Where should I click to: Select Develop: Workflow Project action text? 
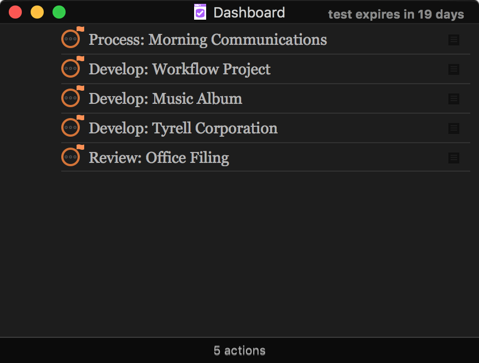point(179,69)
